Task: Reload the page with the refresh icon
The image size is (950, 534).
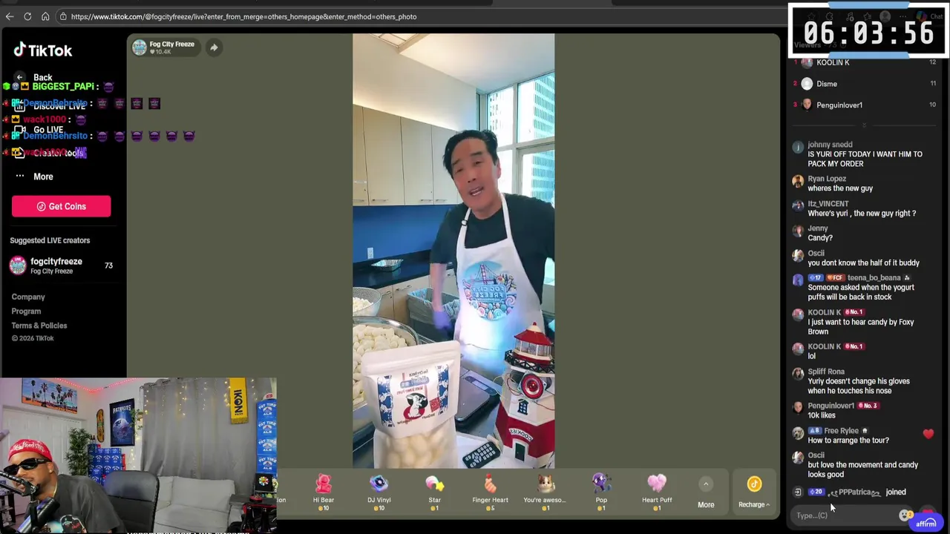Action: (x=27, y=16)
